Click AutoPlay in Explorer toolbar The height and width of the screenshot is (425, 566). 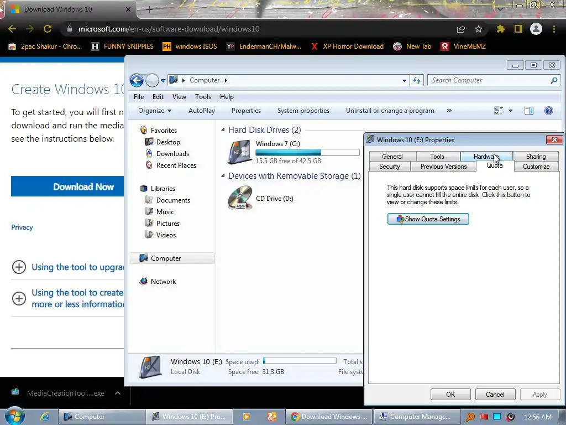[x=201, y=111]
